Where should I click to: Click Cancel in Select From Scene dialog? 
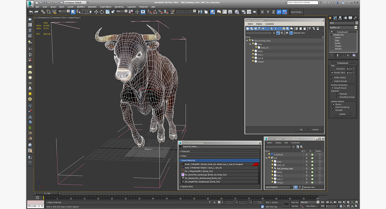315,130
